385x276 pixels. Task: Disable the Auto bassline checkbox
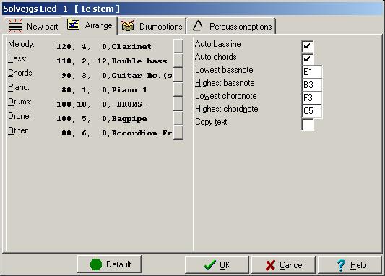[x=308, y=46]
